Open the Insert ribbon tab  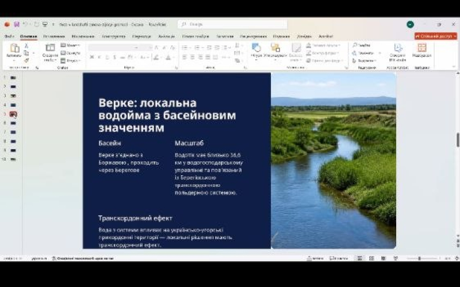point(53,36)
